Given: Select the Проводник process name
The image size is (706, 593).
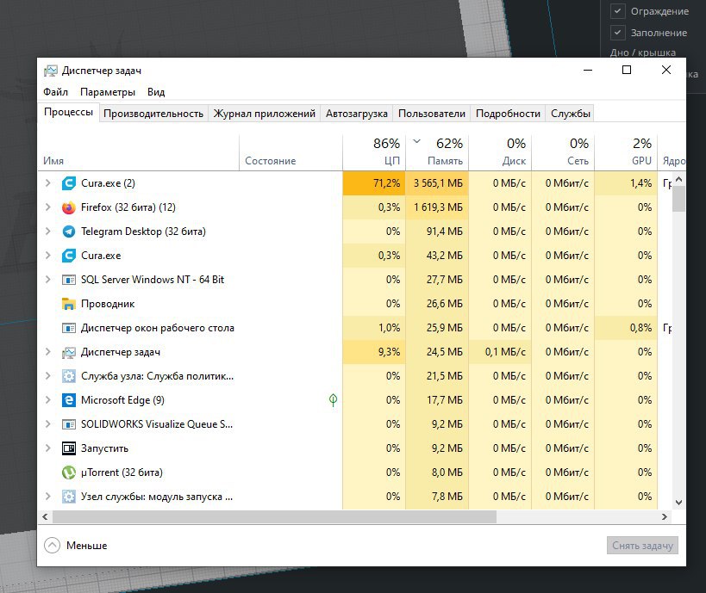Looking at the screenshot, I should click(x=108, y=304).
